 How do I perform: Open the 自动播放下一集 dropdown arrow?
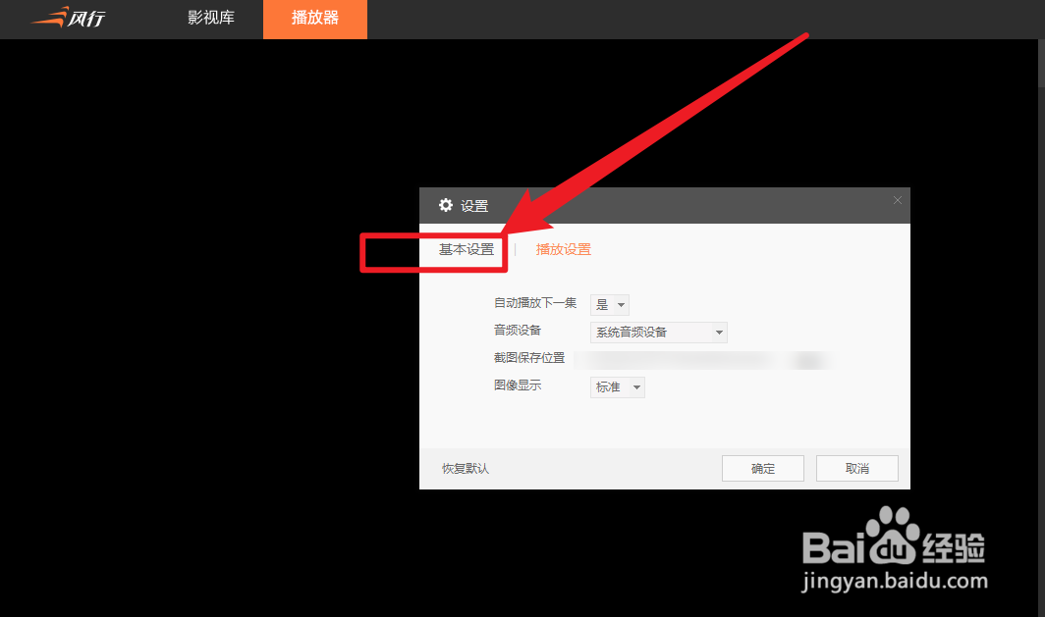[621, 304]
